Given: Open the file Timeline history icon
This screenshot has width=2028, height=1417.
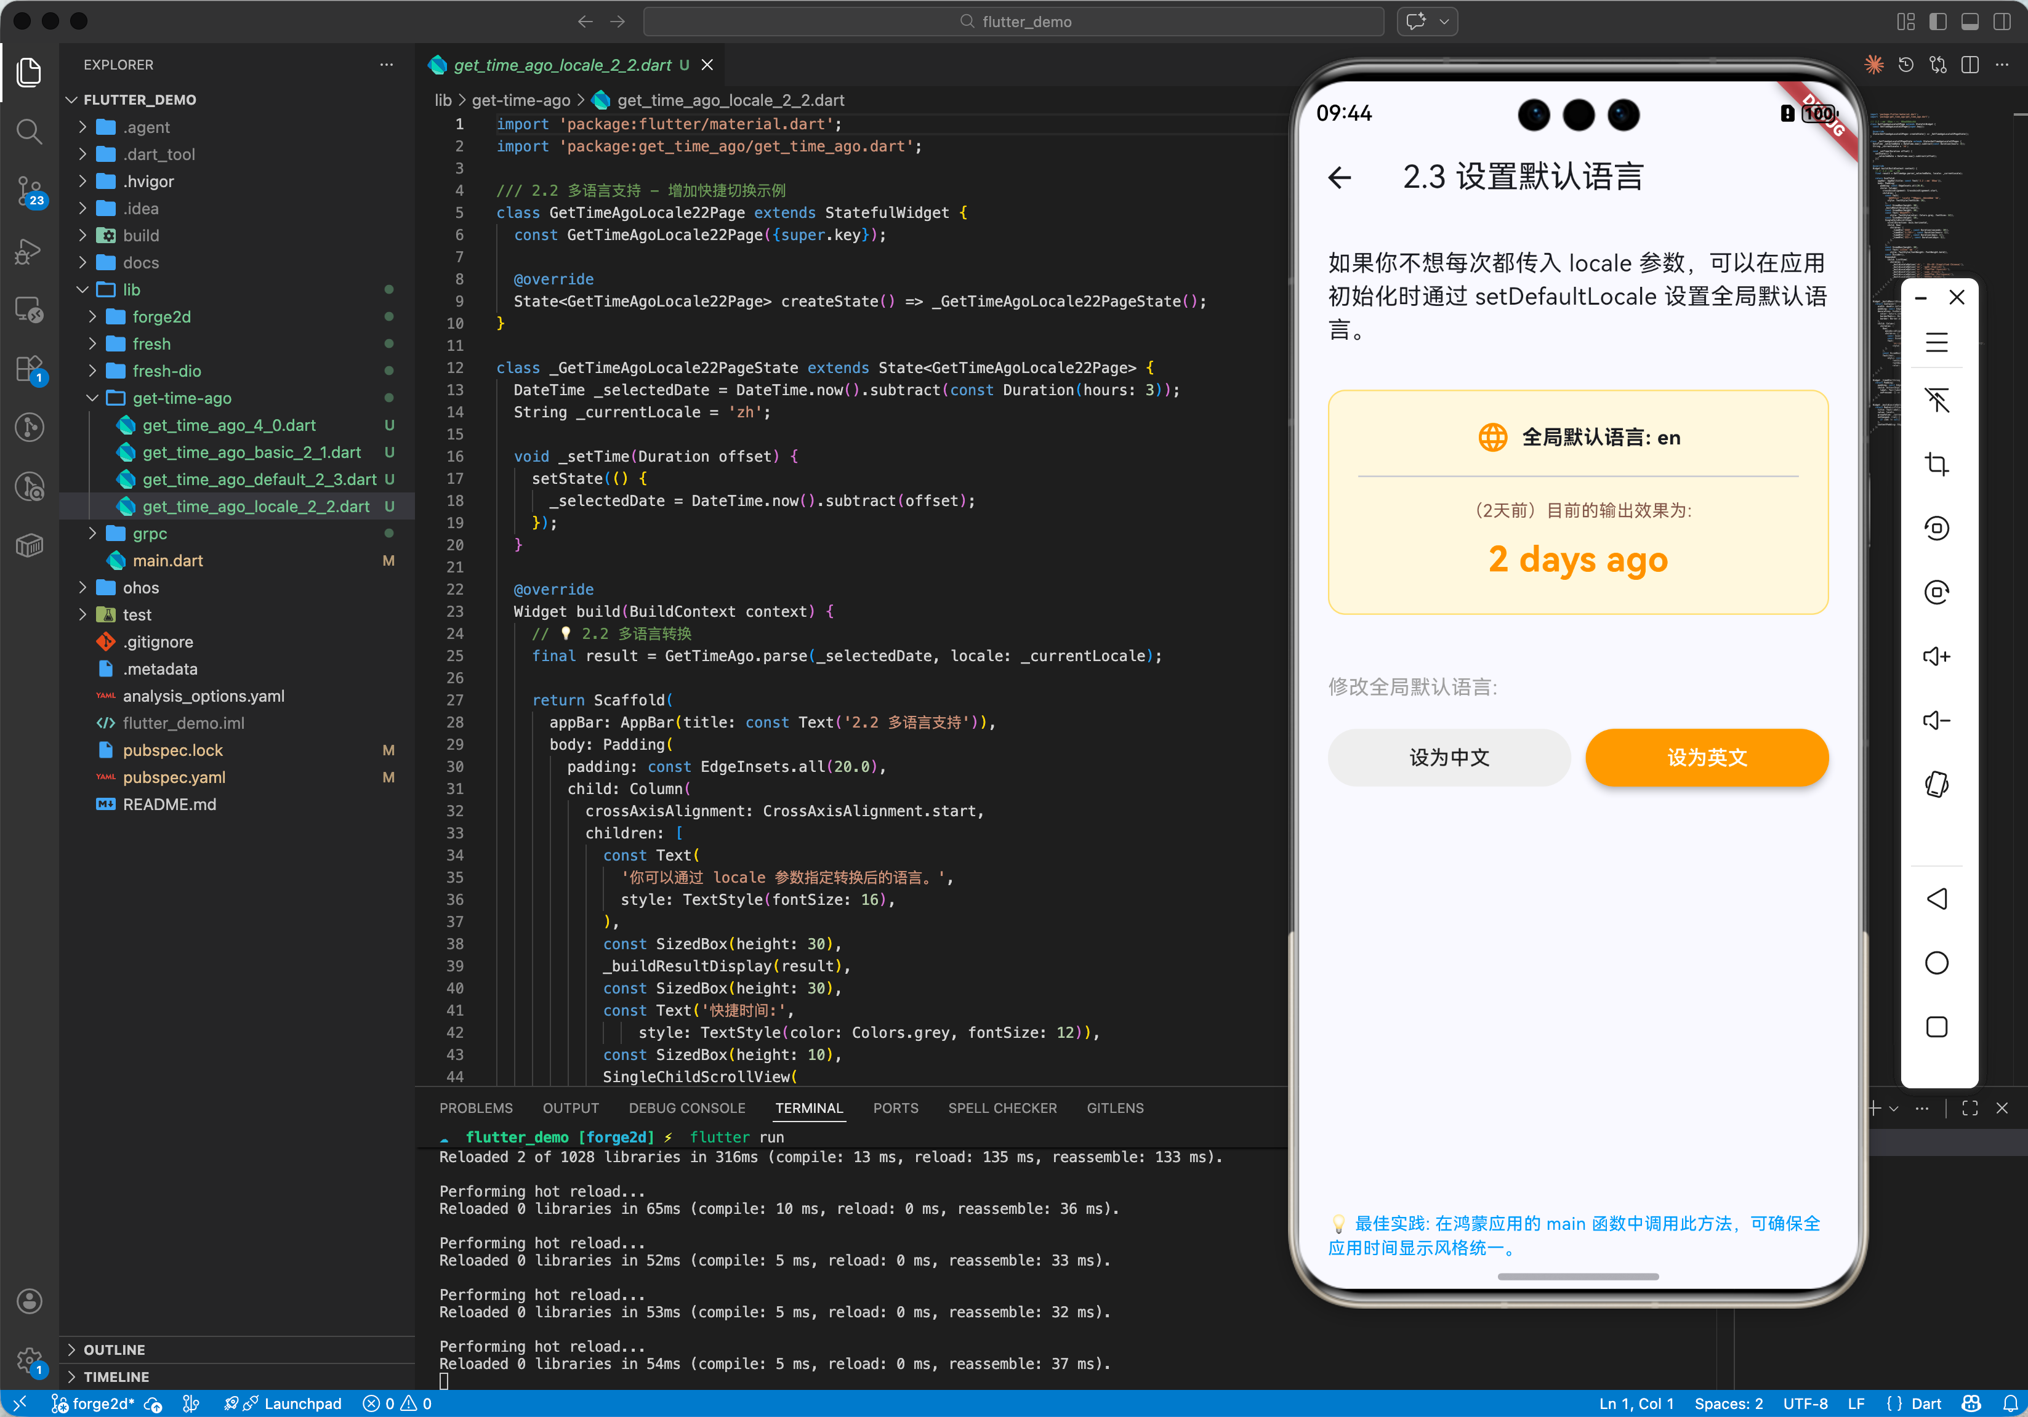Looking at the screenshot, I should (x=1906, y=63).
